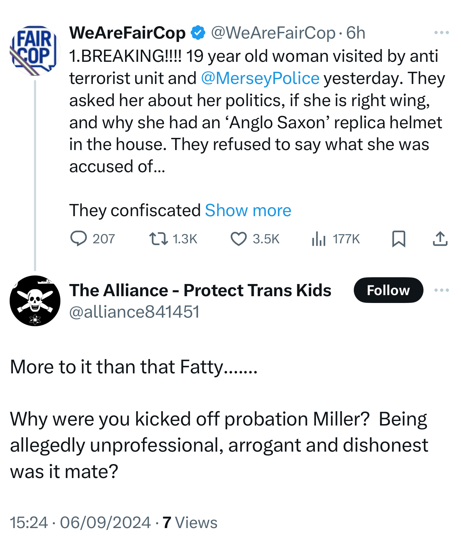Open view analytics showing 177K
461x542 pixels.
tap(319, 239)
